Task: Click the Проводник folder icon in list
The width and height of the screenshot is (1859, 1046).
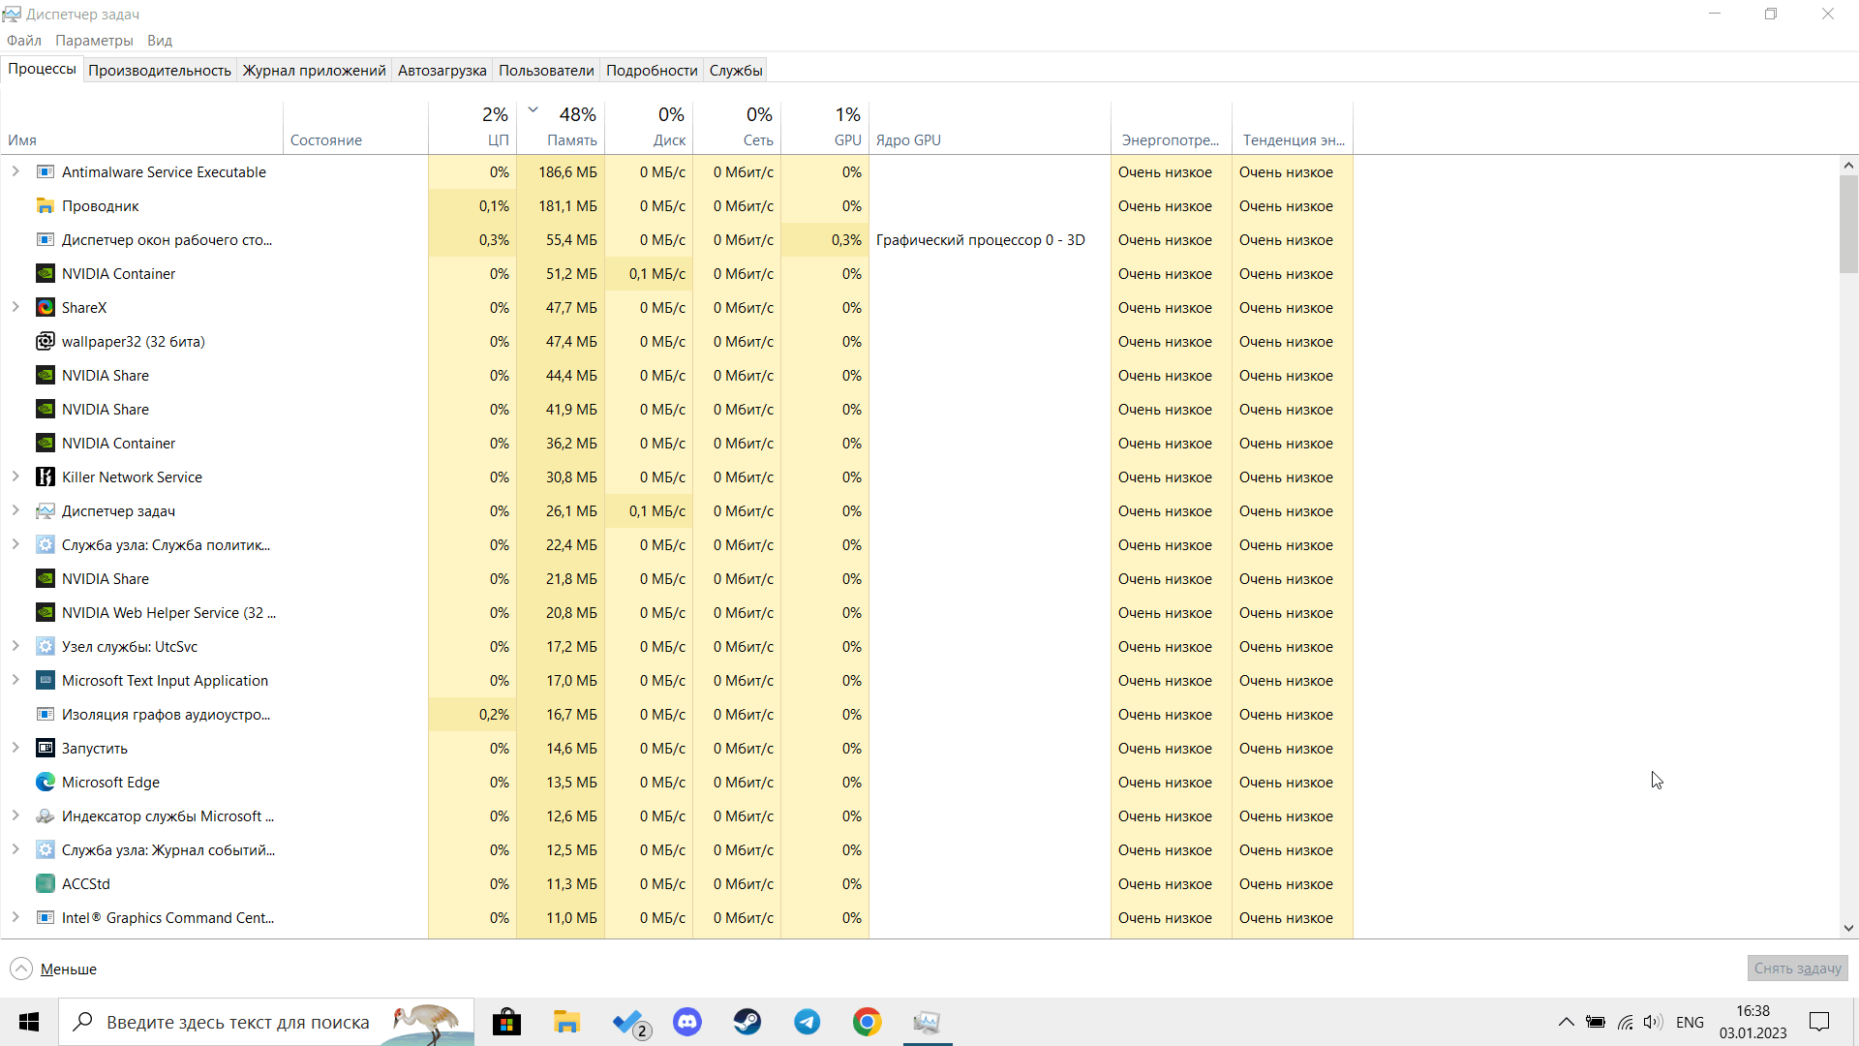Action: (46, 206)
